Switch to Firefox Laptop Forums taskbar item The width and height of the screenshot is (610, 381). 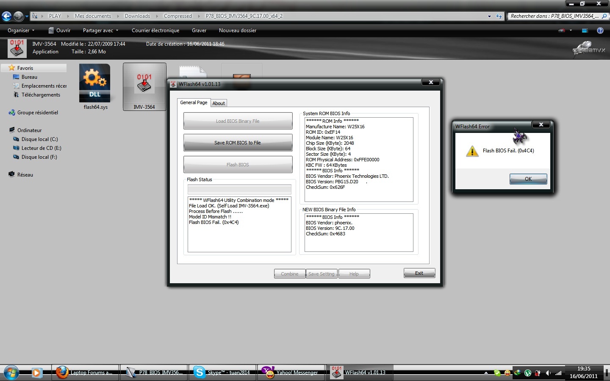pos(85,373)
